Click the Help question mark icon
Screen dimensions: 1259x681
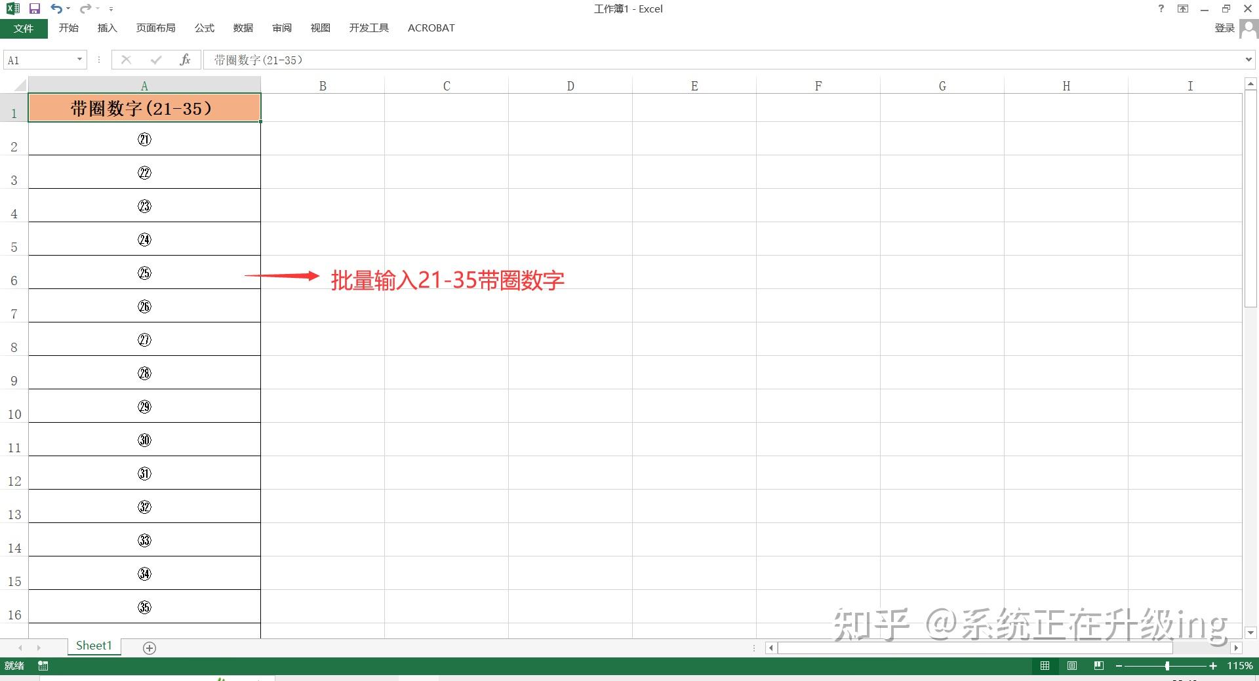click(1161, 9)
